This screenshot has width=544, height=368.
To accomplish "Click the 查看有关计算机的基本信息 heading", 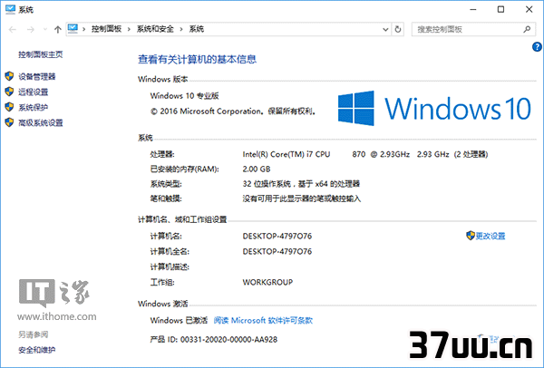I will tap(197, 59).
